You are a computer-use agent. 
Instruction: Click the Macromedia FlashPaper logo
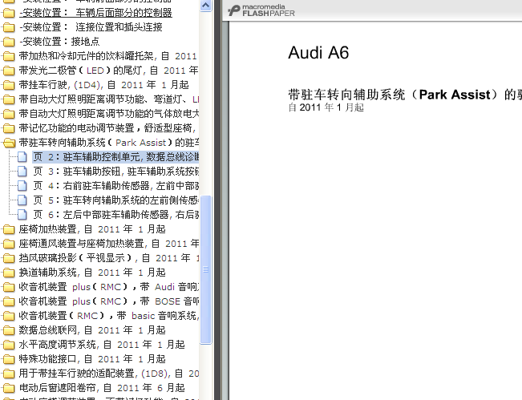(261, 10)
